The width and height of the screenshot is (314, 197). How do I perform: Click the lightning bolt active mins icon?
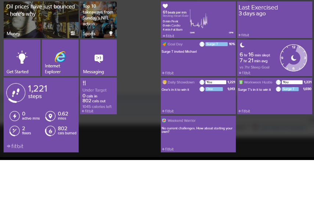15,116
